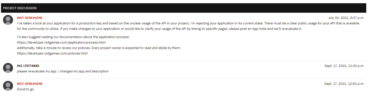Click HLE L7EFT#KR1's profile avatar
The width and height of the screenshot is (368, 100).
click(8, 68)
